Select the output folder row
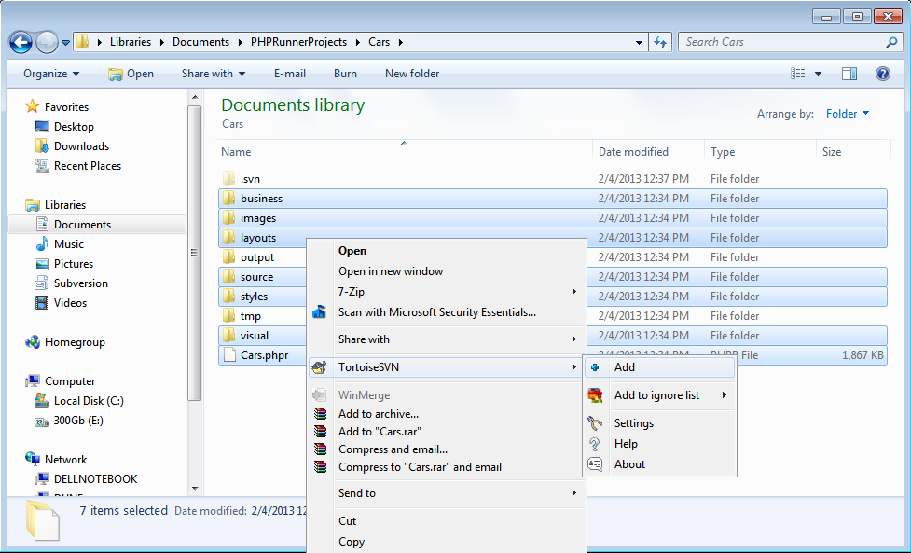 pyautogui.click(x=553, y=257)
